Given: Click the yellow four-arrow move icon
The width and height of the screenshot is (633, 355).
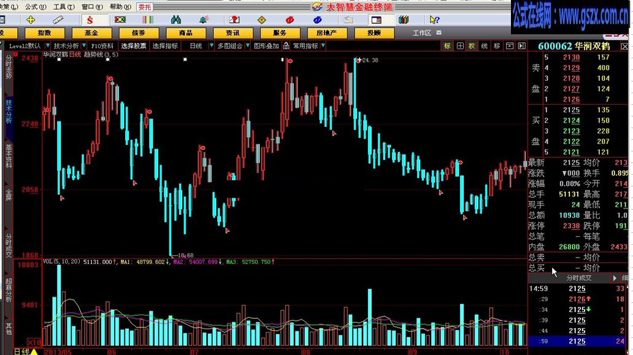Looking at the screenshot, I should 31,20.
